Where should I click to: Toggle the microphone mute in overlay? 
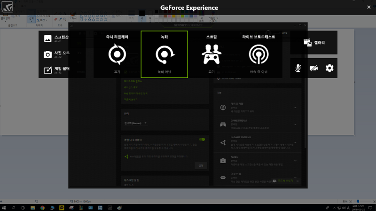click(298, 68)
